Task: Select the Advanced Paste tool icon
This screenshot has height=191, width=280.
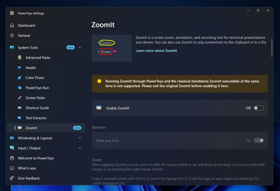Action: [19, 57]
